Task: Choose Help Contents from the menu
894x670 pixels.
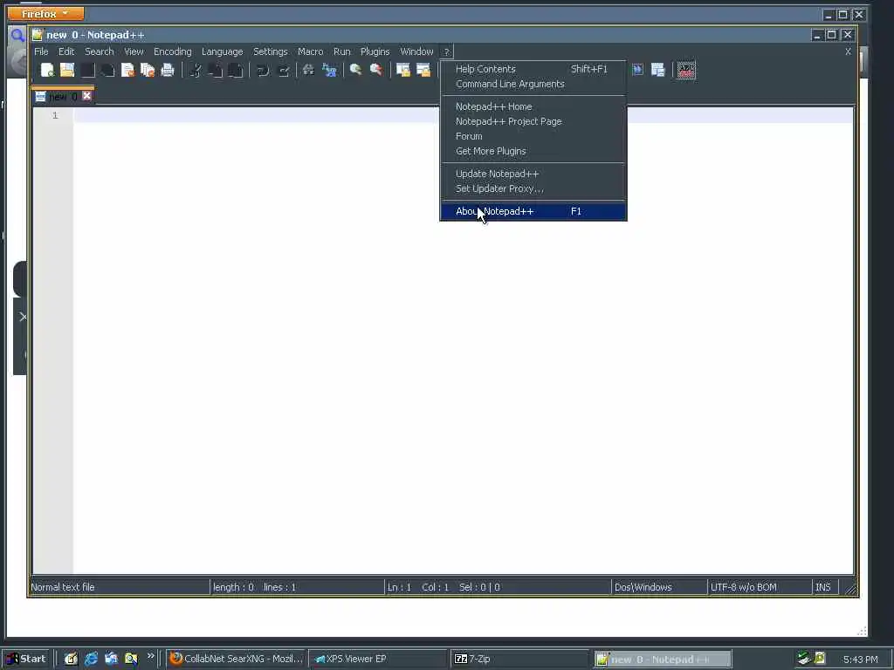Action: pyautogui.click(x=533, y=69)
